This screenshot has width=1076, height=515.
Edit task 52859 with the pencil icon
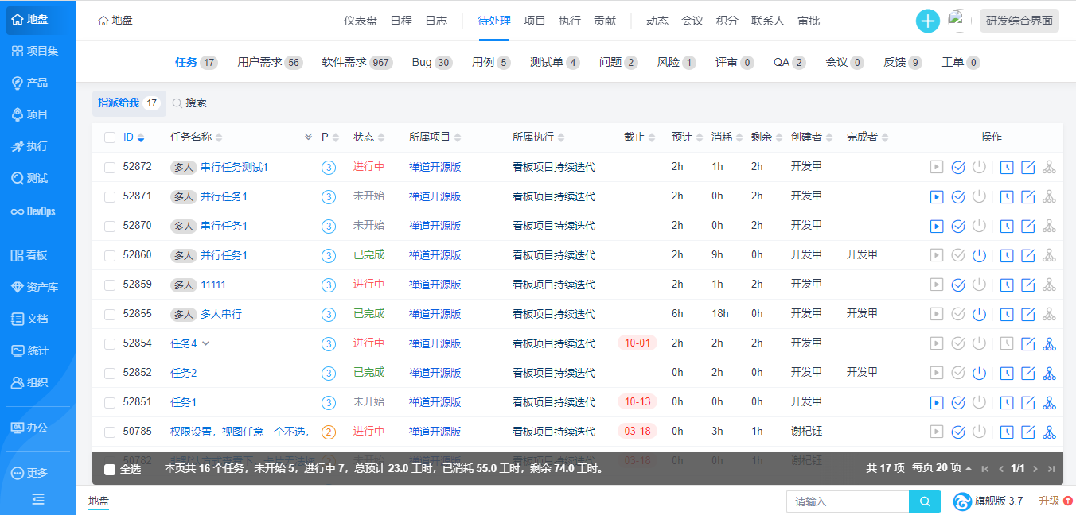[x=1028, y=285]
